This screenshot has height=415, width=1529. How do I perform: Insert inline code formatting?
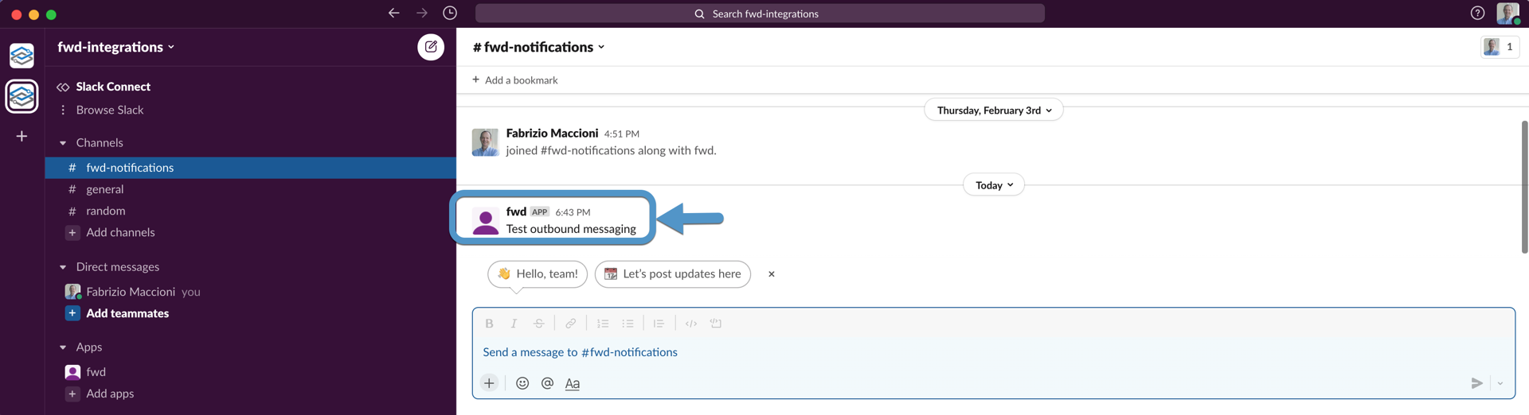tap(691, 324)
